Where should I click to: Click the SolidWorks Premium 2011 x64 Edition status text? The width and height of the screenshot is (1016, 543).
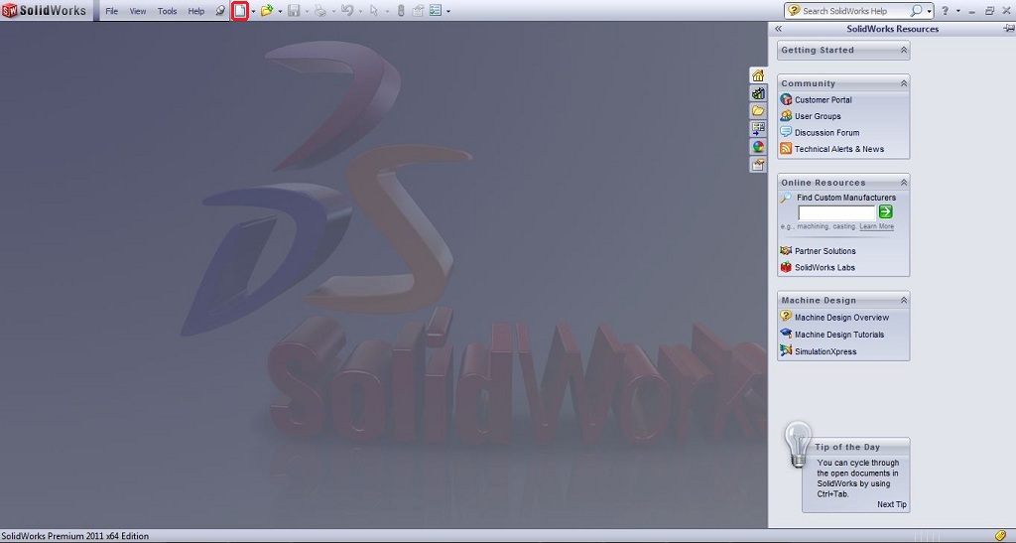[x=75, y=536]
